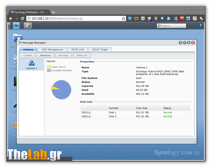Switch to the HDD Management tab
This screenshot has width=212, height=168.
coord(52,49)
